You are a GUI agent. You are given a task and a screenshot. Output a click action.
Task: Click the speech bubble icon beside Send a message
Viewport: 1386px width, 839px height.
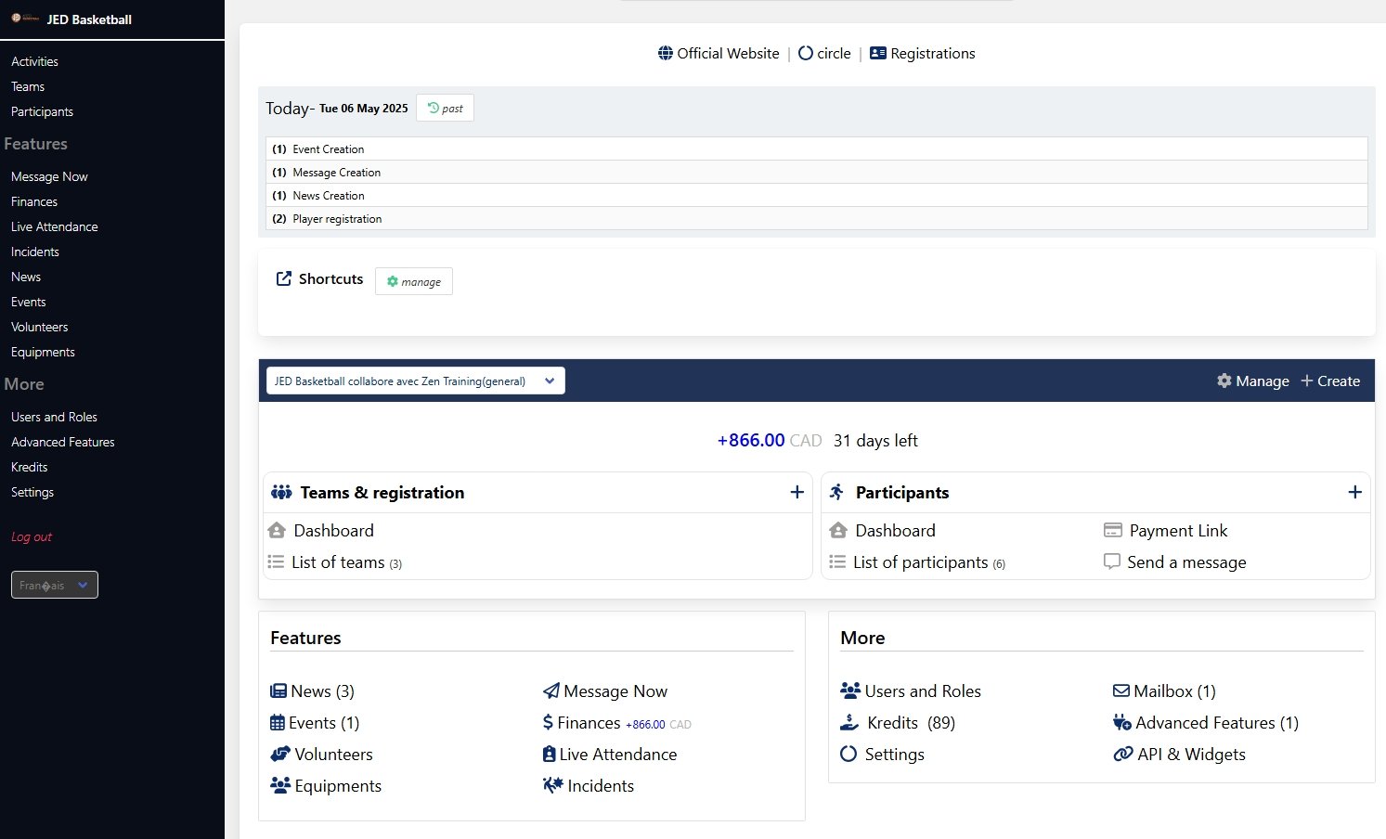point(1112,561)
